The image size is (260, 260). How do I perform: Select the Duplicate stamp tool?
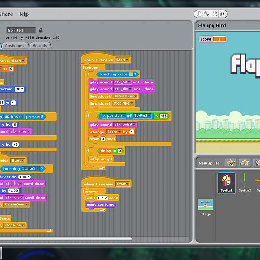click(199, 14)
